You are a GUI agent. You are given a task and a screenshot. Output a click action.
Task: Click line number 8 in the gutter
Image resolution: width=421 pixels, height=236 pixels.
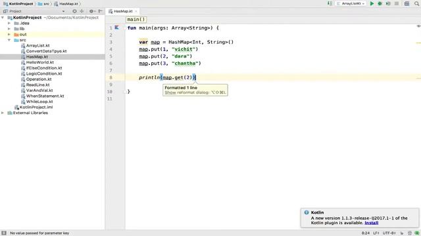pos(111,77)
